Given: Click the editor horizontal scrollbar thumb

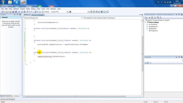Looking at the screenshot, I should (75, 96).
